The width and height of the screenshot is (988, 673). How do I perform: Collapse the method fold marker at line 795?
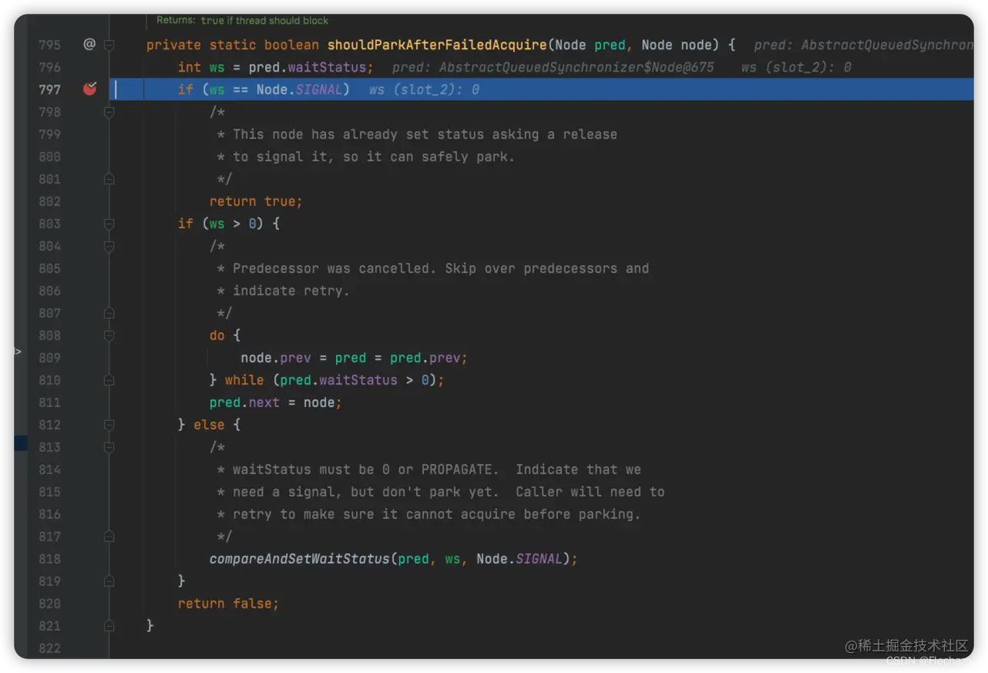point(109,45)
